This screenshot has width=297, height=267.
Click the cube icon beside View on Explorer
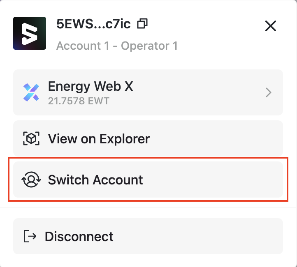point(31,139)
